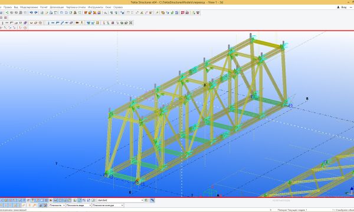
Task: Click first pink icon in top toolbar
Action: coord(183,12)
